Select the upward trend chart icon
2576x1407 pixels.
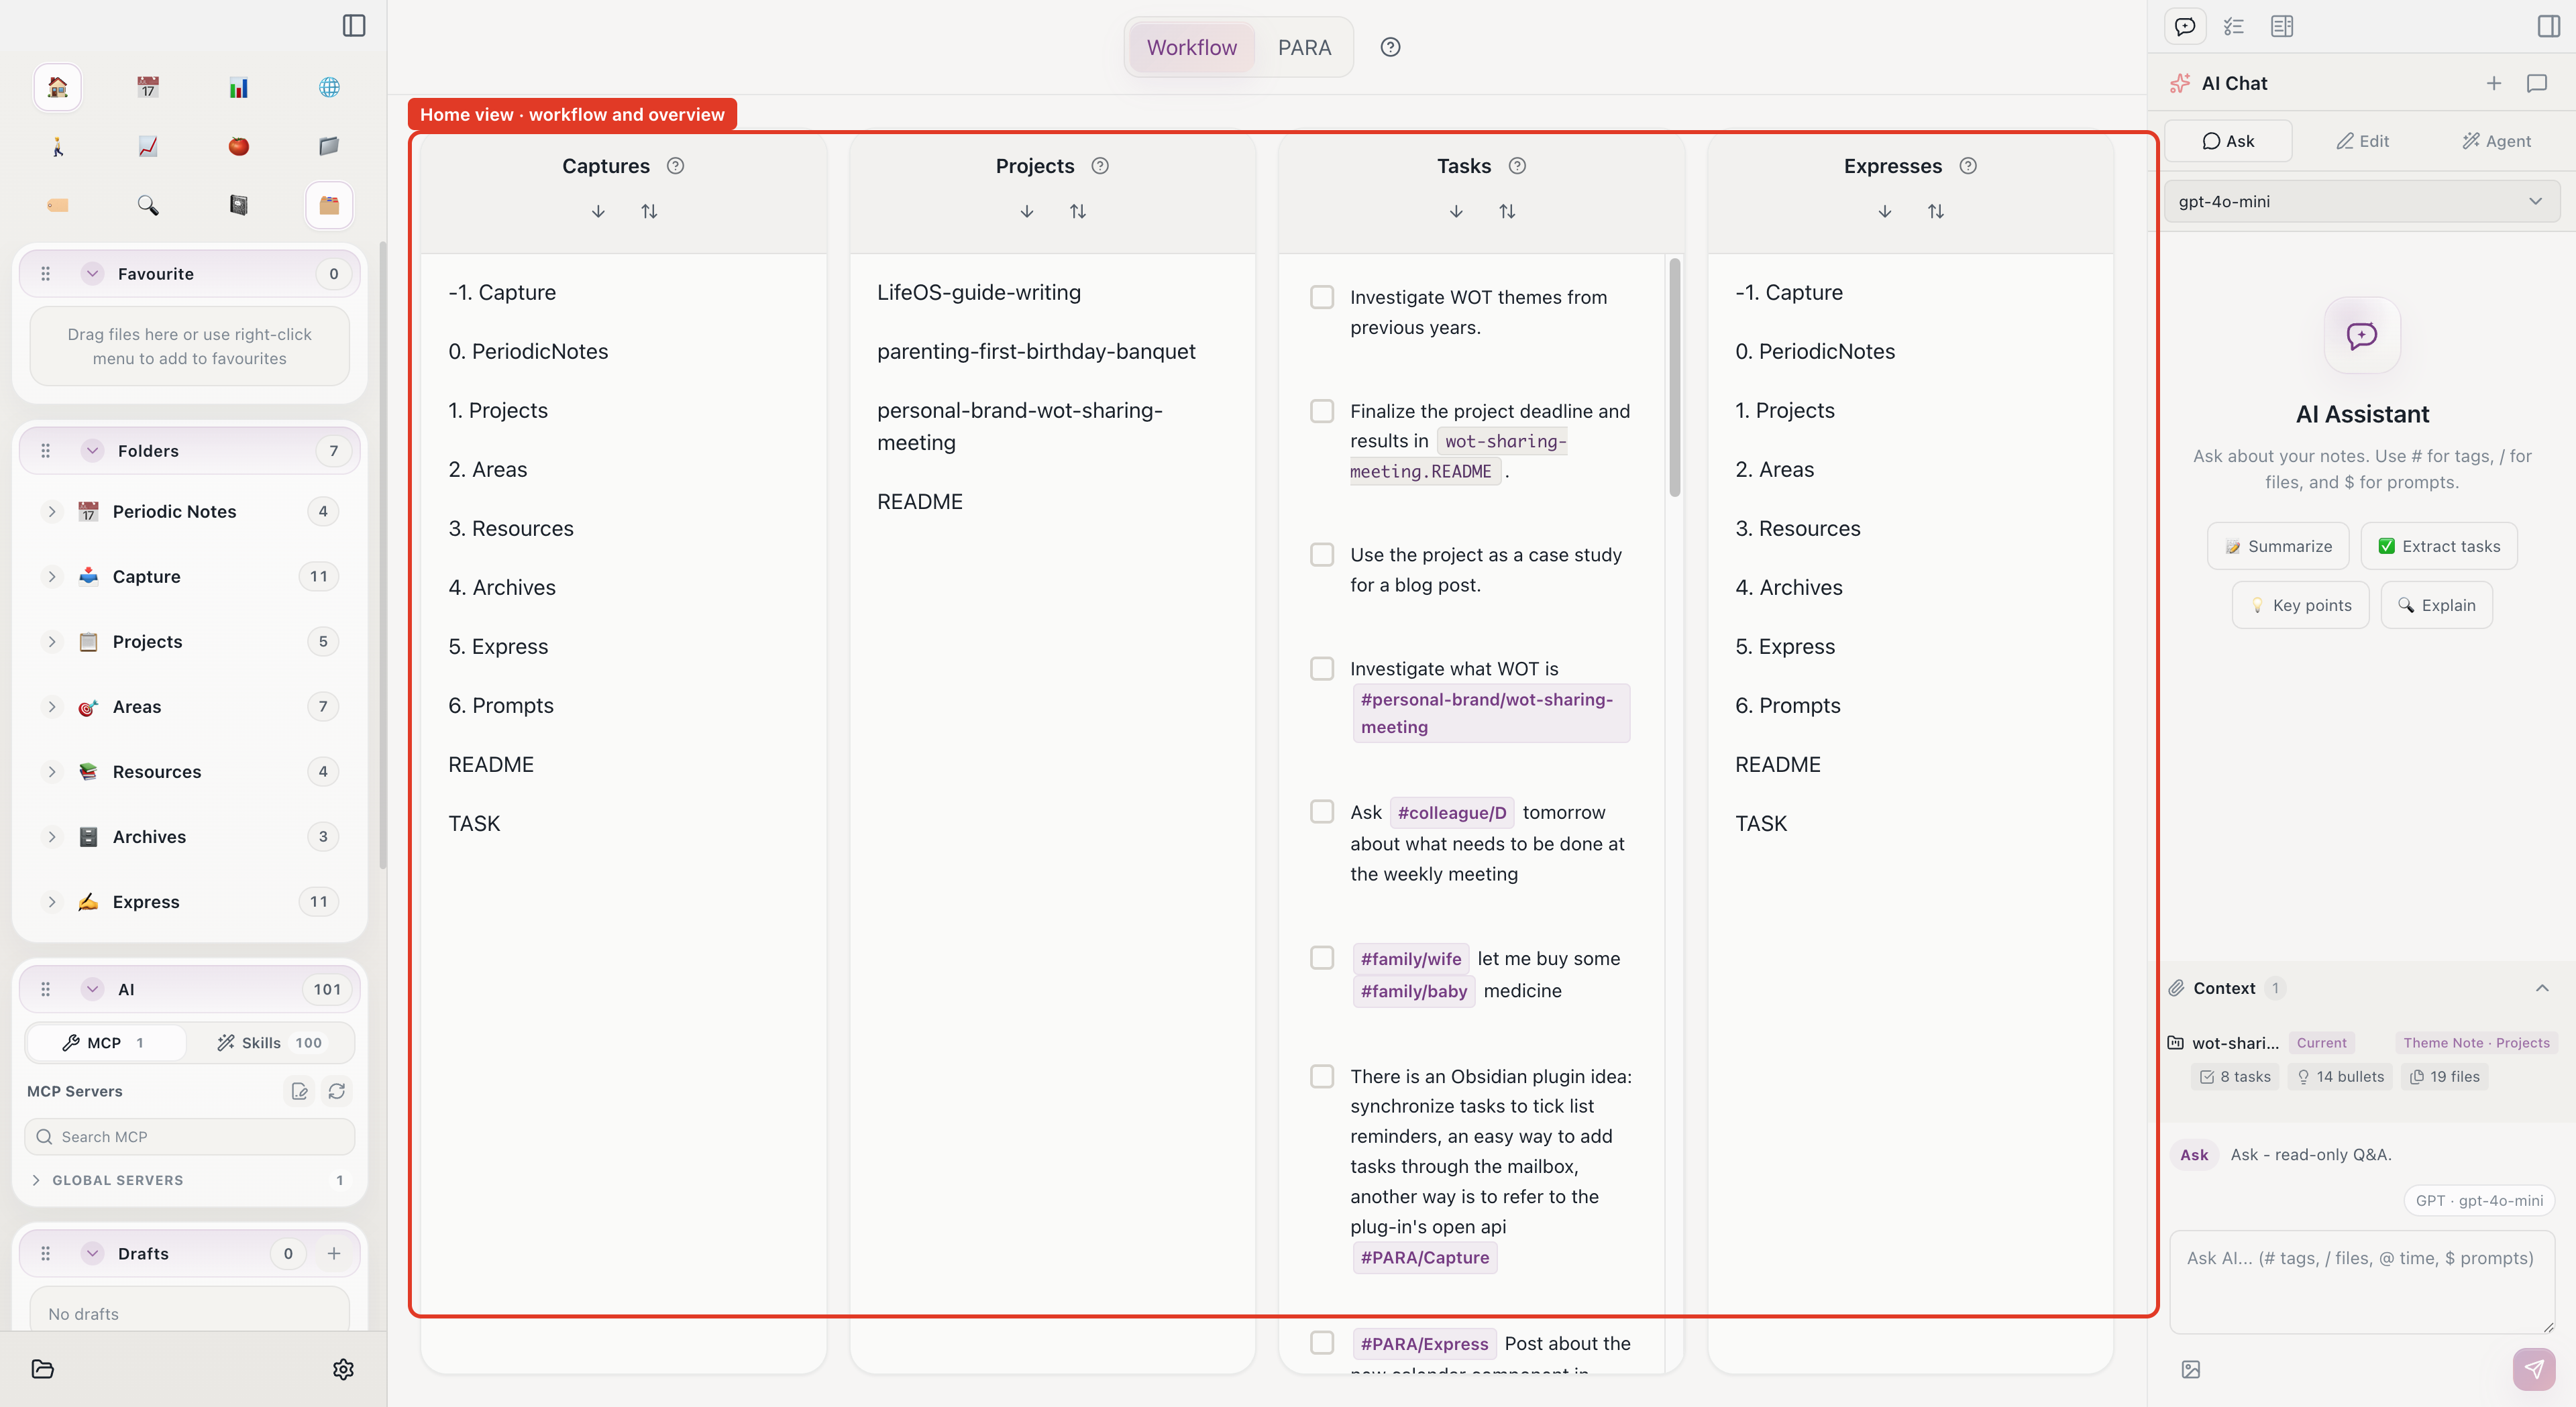tap(148, 146)
